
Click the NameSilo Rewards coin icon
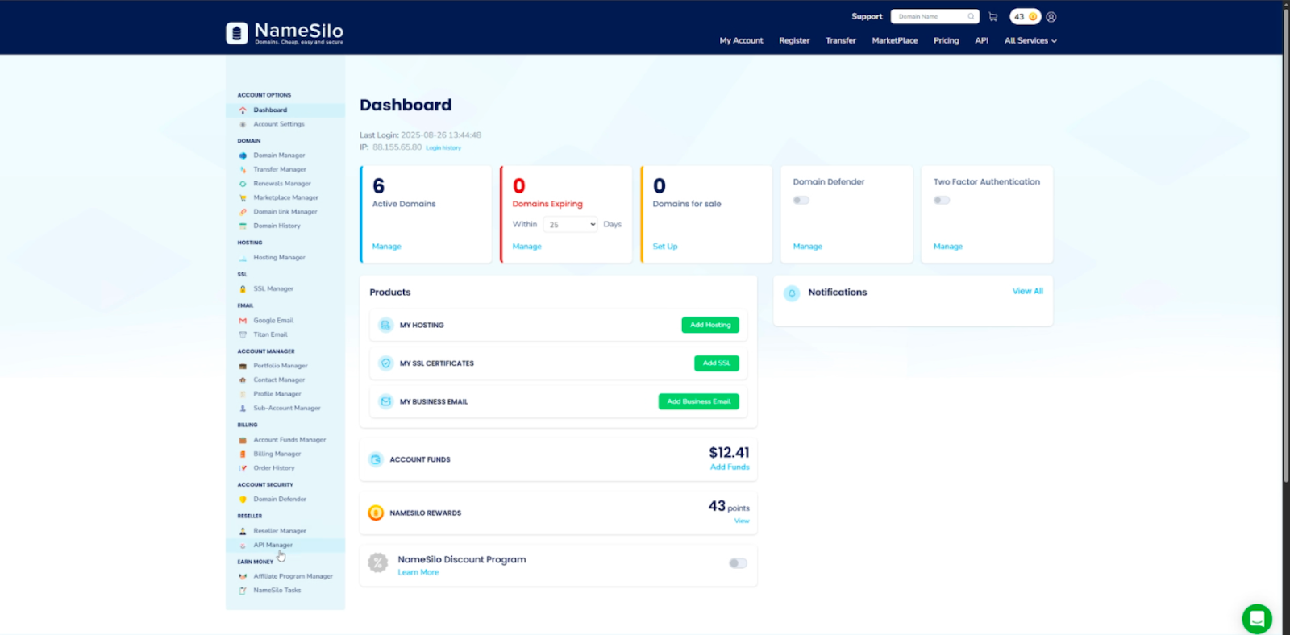376,513
